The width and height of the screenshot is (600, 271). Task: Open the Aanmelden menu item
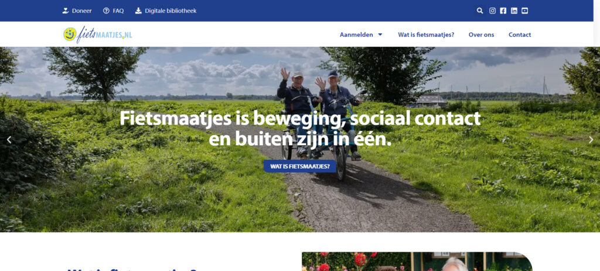(356, 35)
